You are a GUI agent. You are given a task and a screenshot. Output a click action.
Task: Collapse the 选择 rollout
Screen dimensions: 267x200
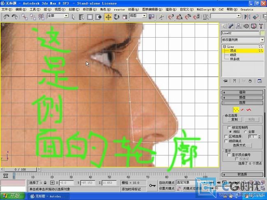(242, 102)
